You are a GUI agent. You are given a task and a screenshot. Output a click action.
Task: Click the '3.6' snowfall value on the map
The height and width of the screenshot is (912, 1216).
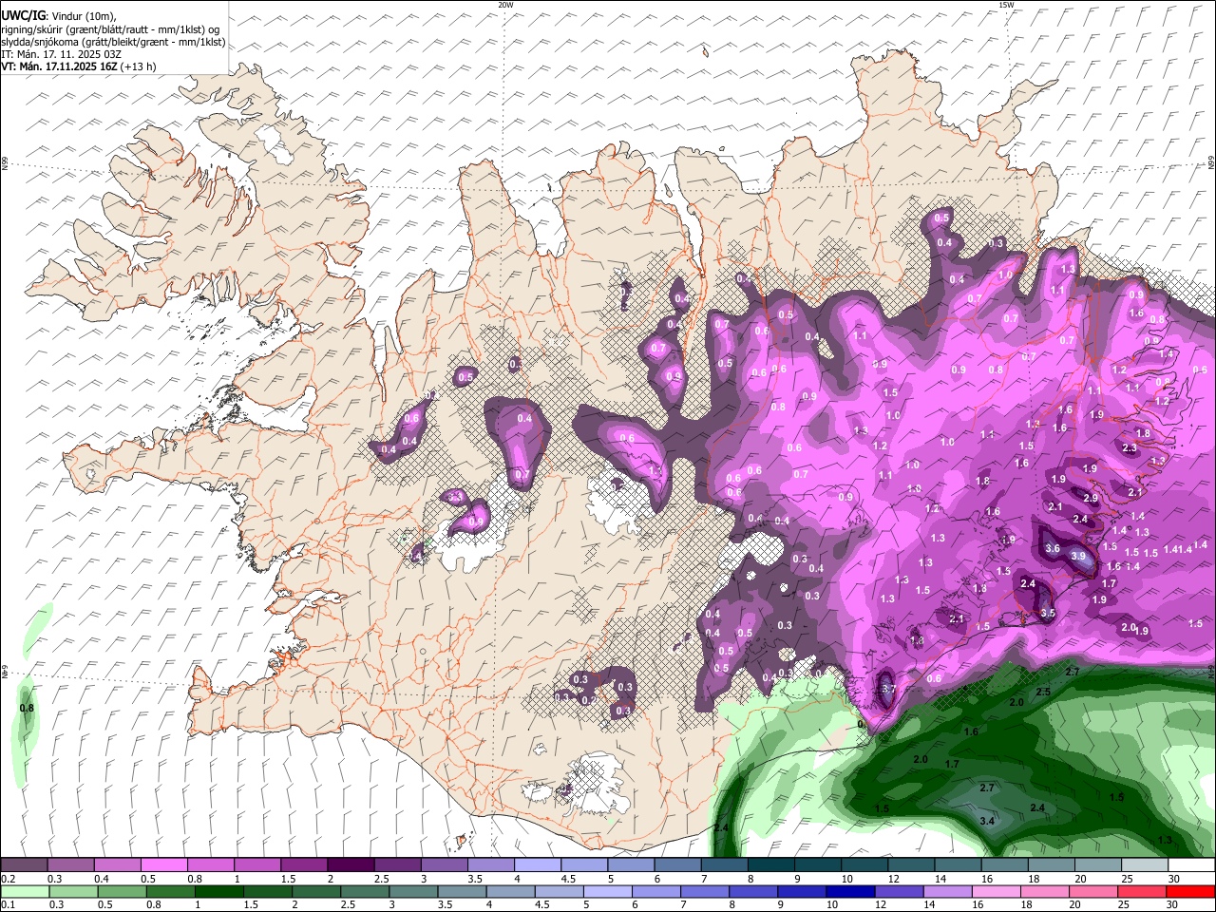click(1052, 548)
